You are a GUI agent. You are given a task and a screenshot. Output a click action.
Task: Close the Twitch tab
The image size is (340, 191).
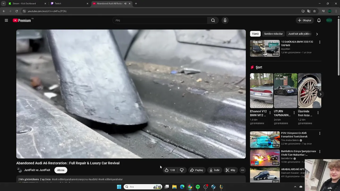[x=87, y=3]
